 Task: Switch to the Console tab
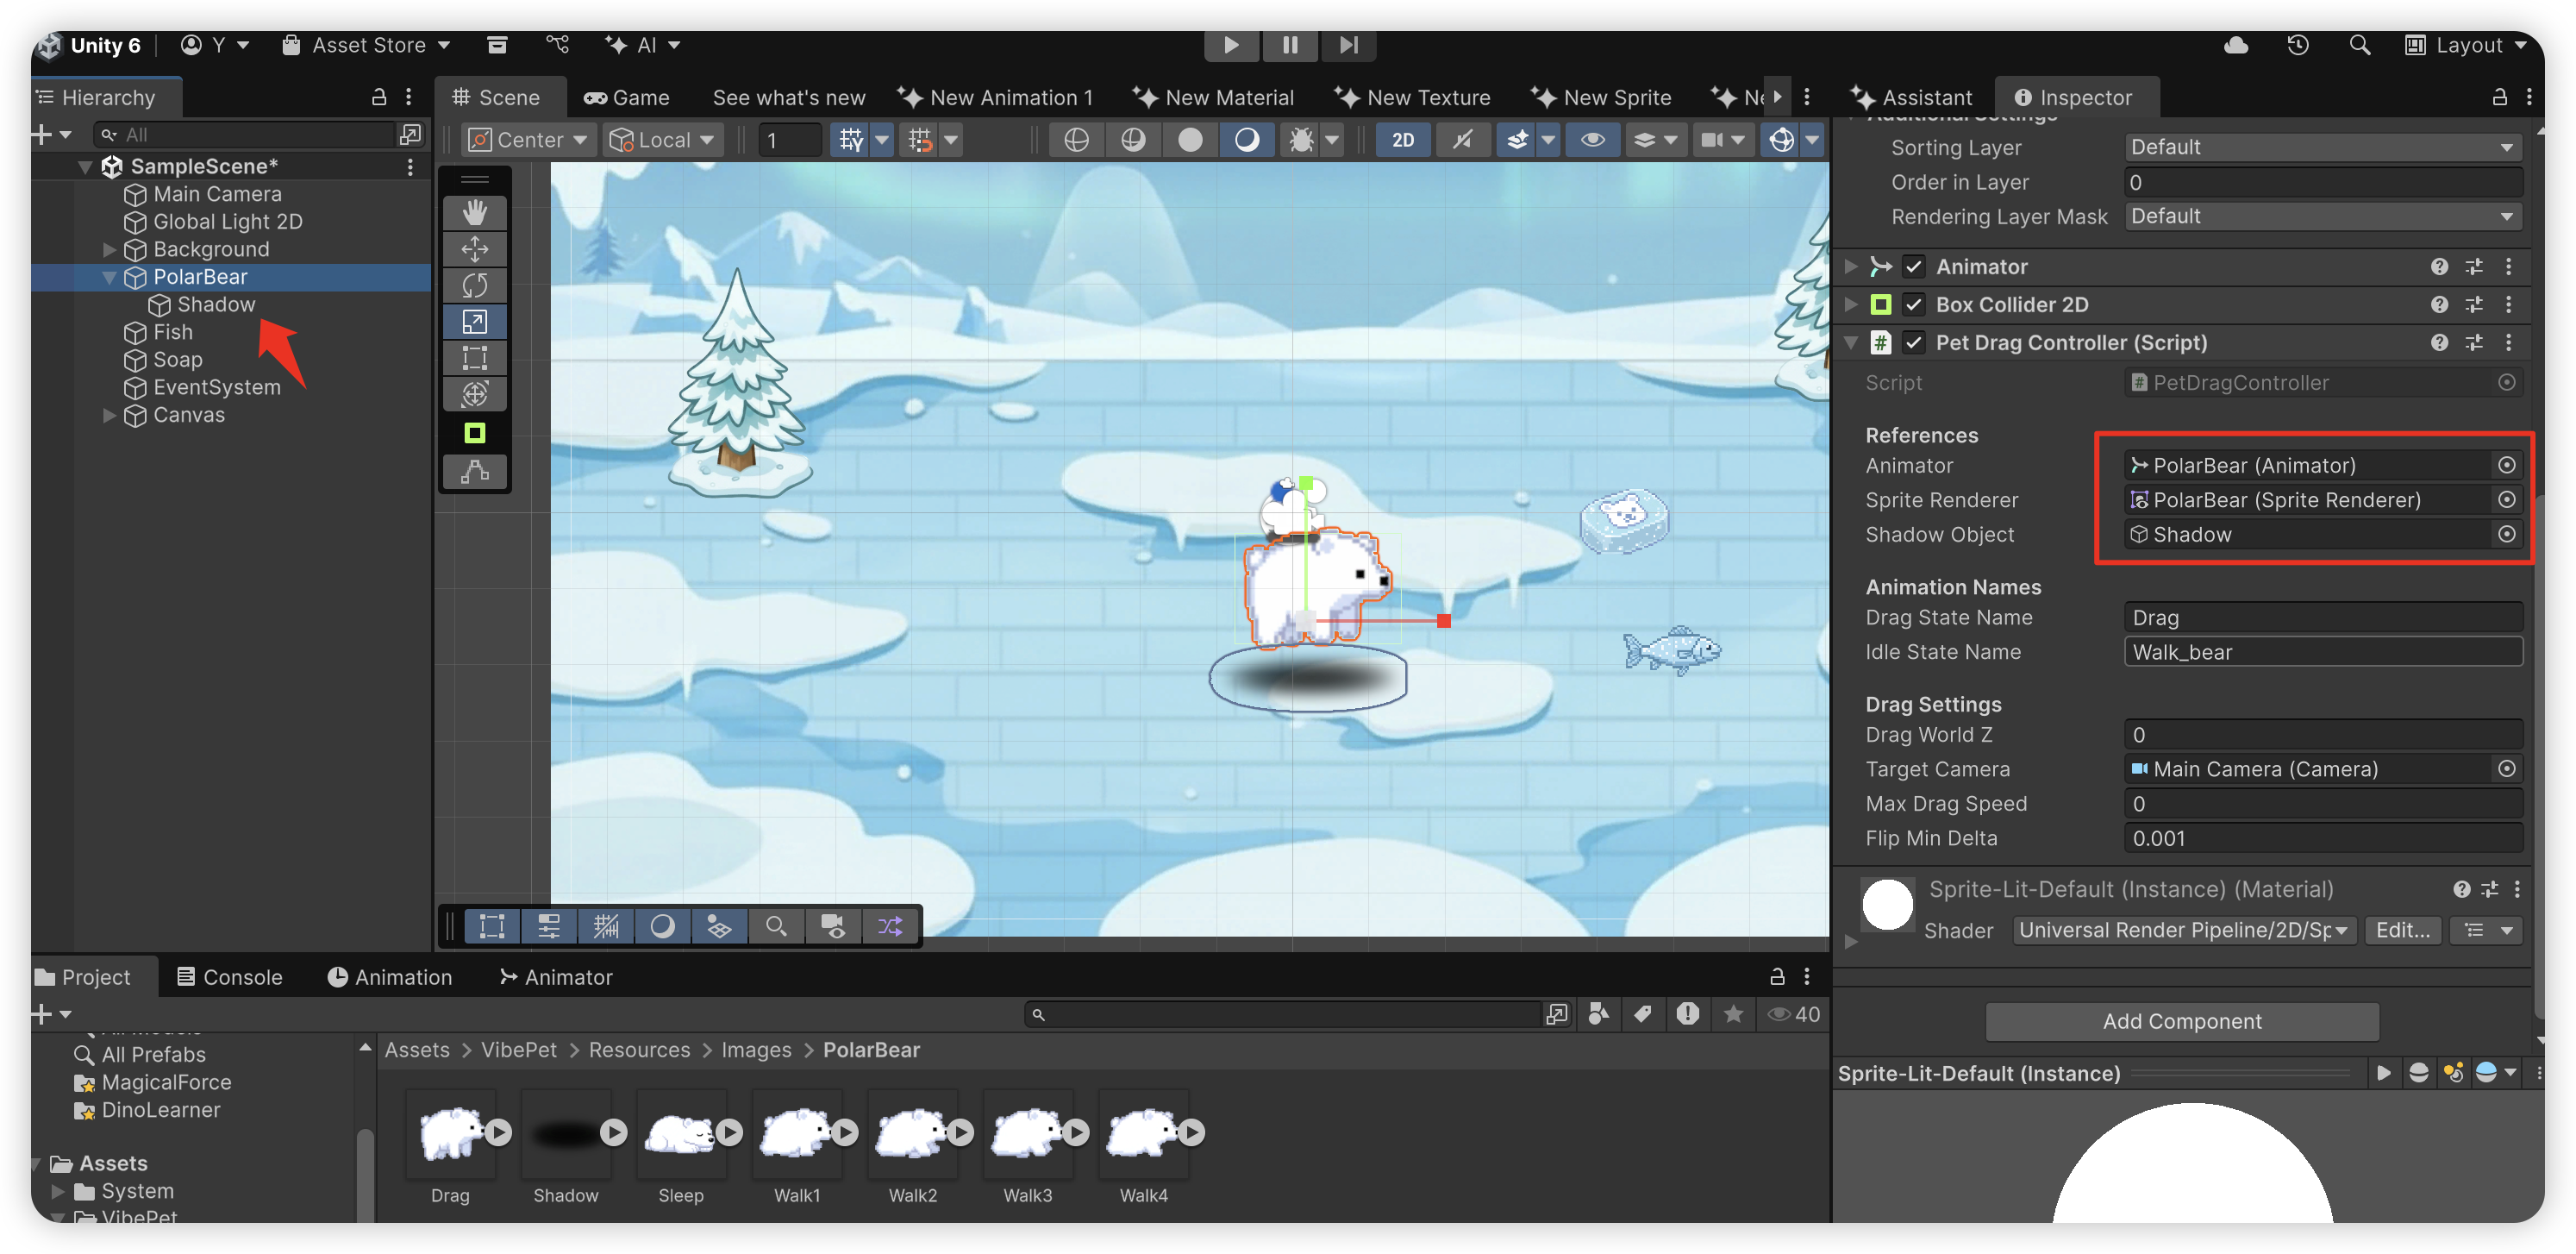[x=230, y=977]
